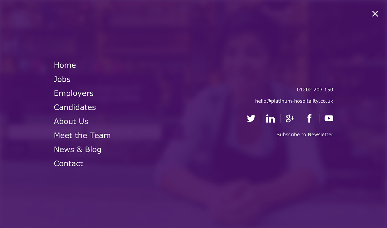Open the Facebook page icon
Viewport: 387px width, 228px height.
click(309, 118)
